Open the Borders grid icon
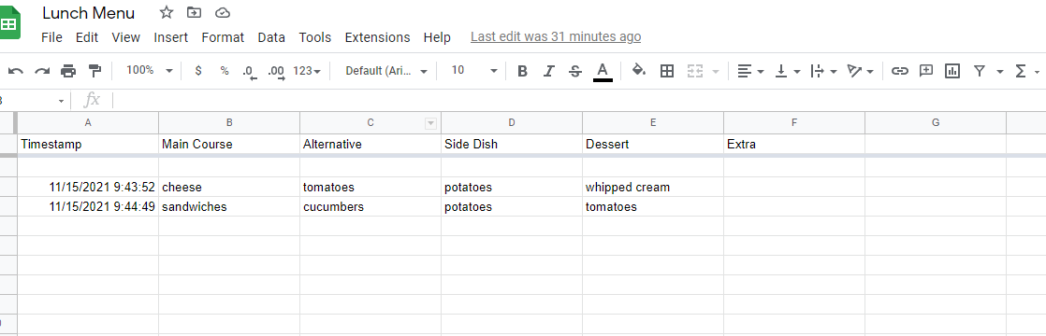Viewport: 1046px width, 336px height. 666,71
